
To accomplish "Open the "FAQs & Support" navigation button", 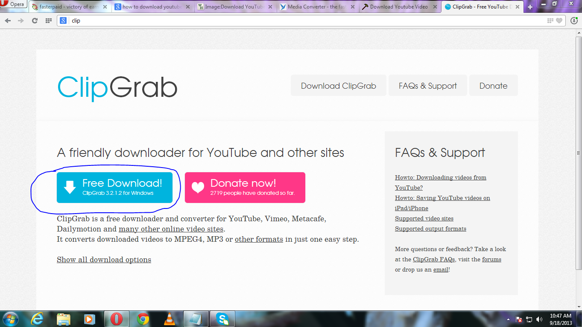I will (428, 86).
